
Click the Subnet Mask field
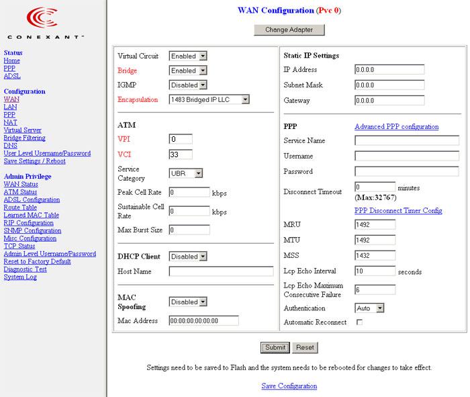389,85
